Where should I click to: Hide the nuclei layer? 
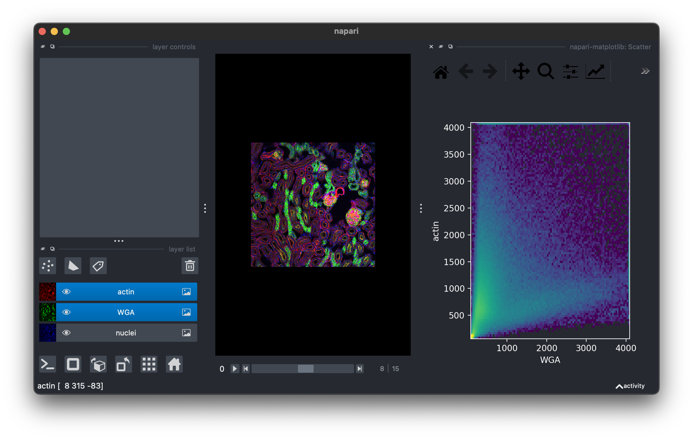[66, 333]
